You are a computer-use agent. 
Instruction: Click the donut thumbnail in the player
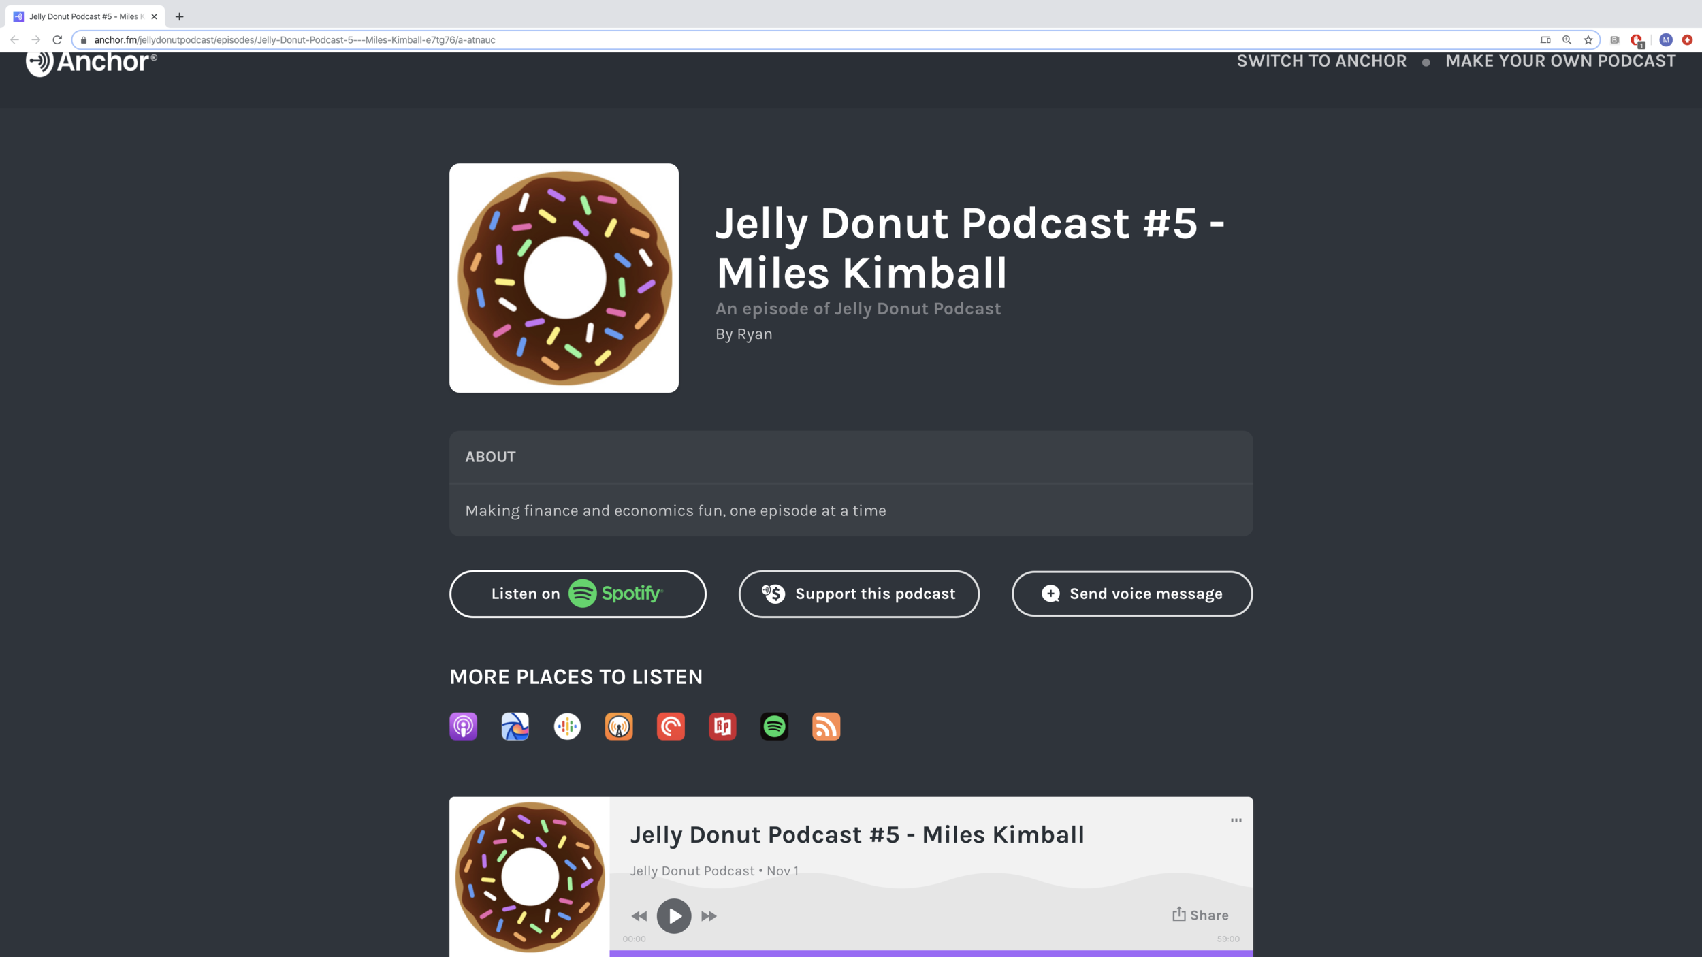point(530,877)
